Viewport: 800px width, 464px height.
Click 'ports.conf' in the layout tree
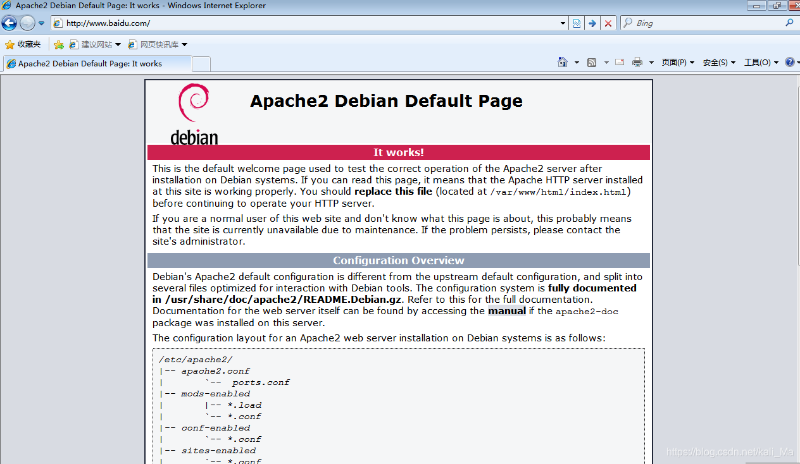click(x=261, y=382)
